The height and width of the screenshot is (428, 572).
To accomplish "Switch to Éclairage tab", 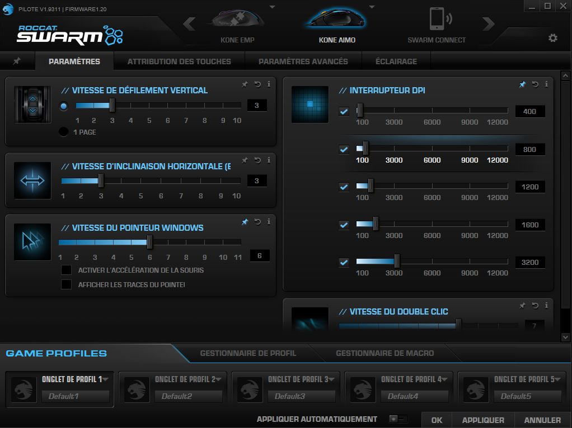I will (x=396, y=61).
